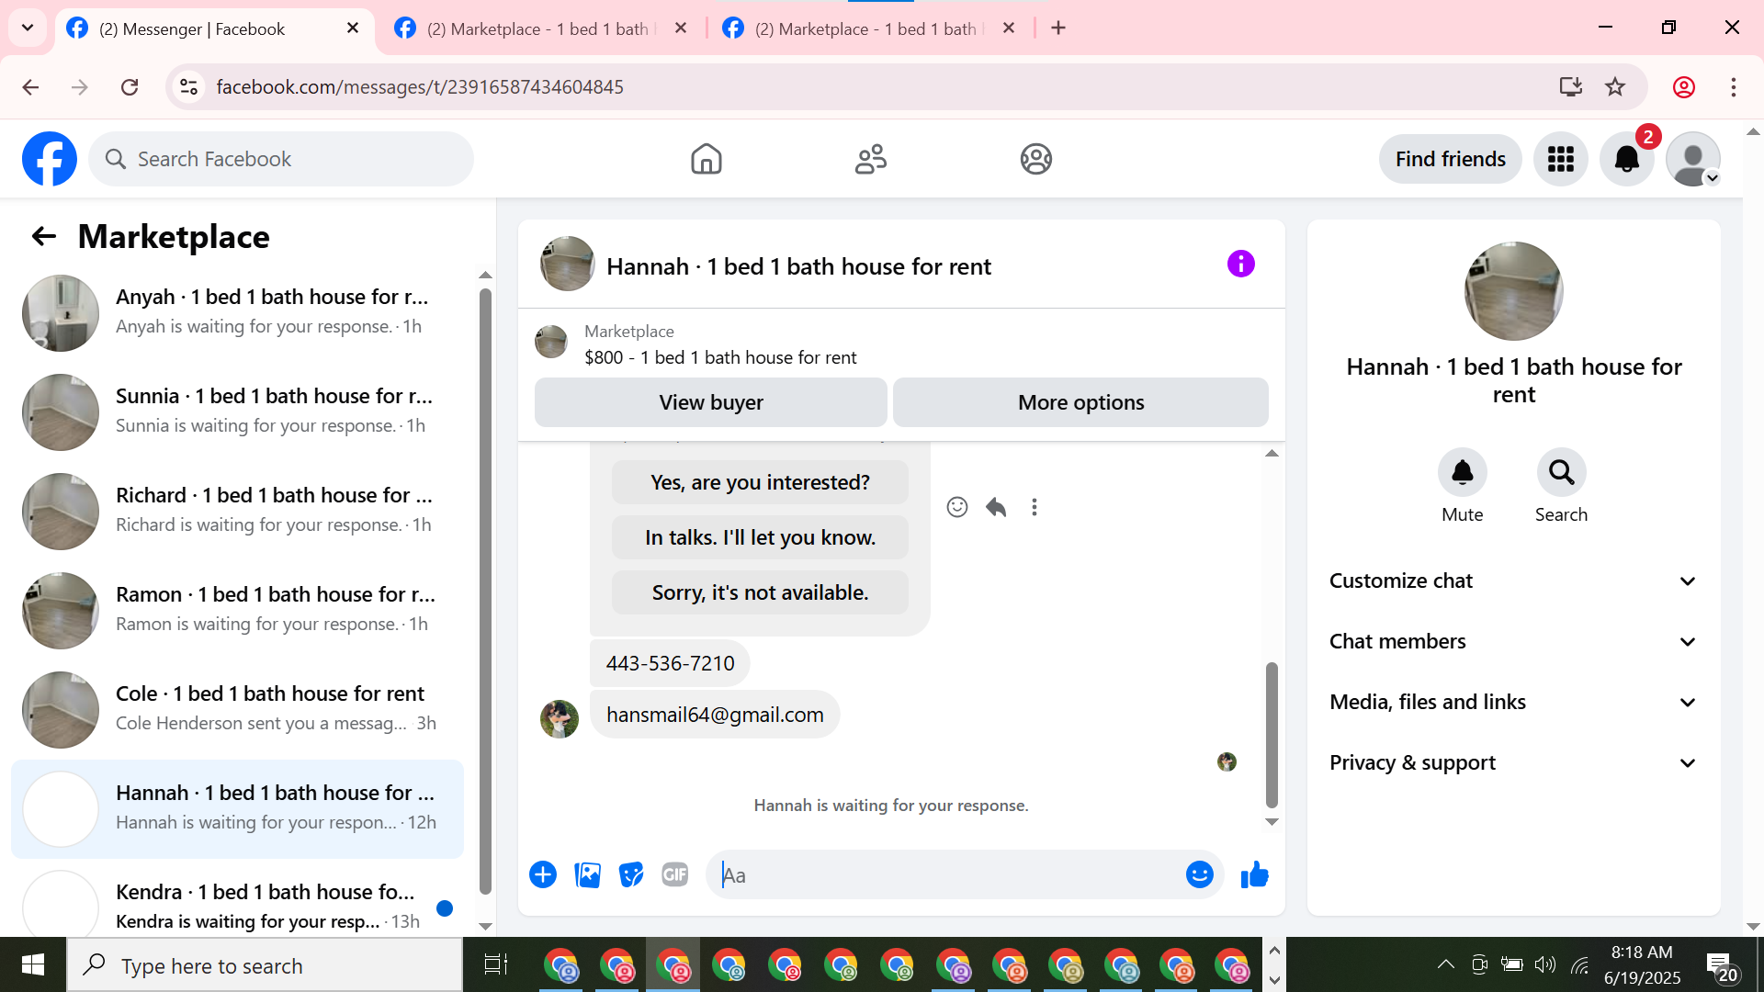Open the Facebook logo home link
The width and height of the screenshot is (1764, 992).
point(50,159)
